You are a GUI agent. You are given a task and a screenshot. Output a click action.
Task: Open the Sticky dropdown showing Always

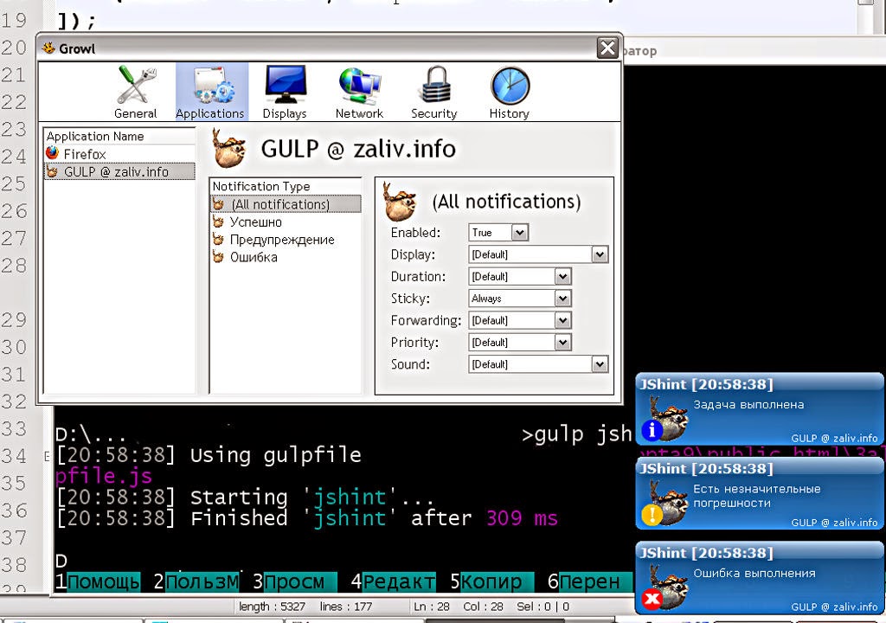click(x=519, y=299)
